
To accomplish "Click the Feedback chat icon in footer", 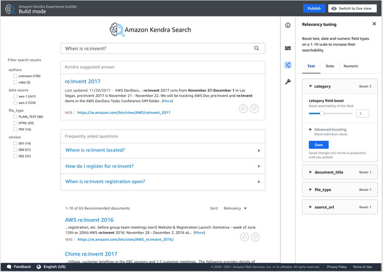I will point(9,267).
